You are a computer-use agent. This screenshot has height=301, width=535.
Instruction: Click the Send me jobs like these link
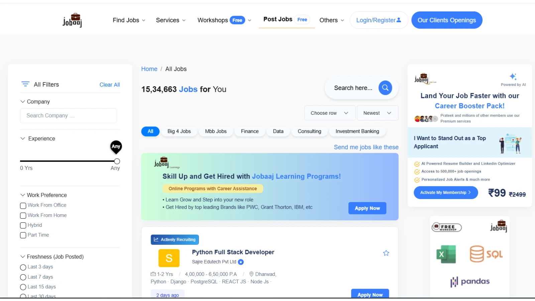366,147
